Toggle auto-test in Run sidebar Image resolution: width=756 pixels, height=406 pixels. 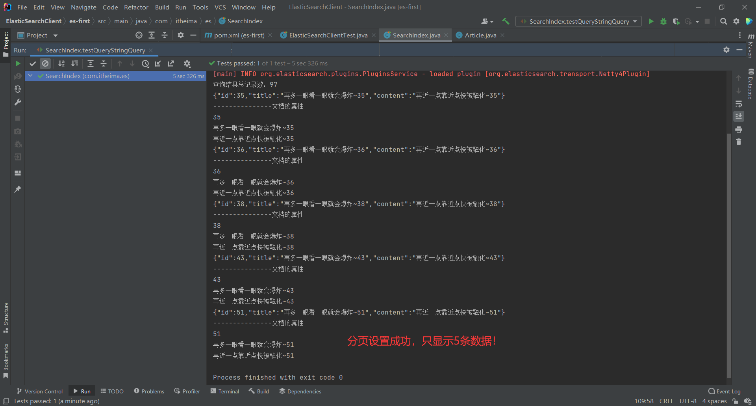pyautogui.click(x=18, y=89)
